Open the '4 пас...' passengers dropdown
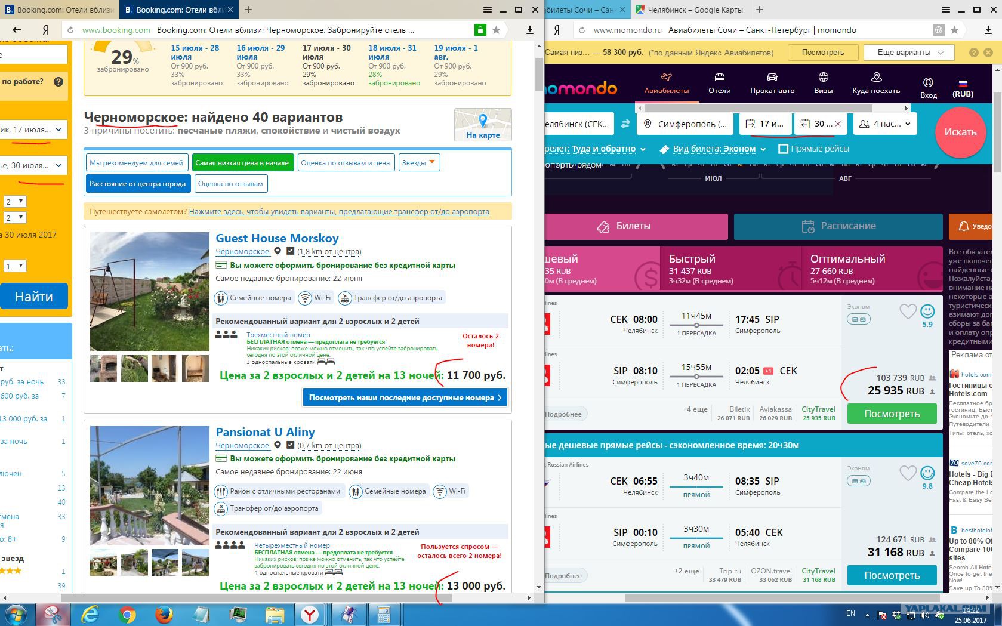The width and height of the screenshot is (1002, 626). click(885, 124)
